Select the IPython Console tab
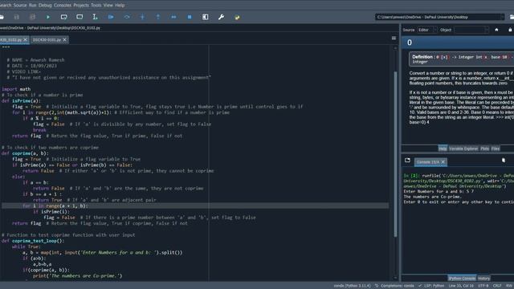The height and width of the screenshot is (289, 514). coord(462,279)
